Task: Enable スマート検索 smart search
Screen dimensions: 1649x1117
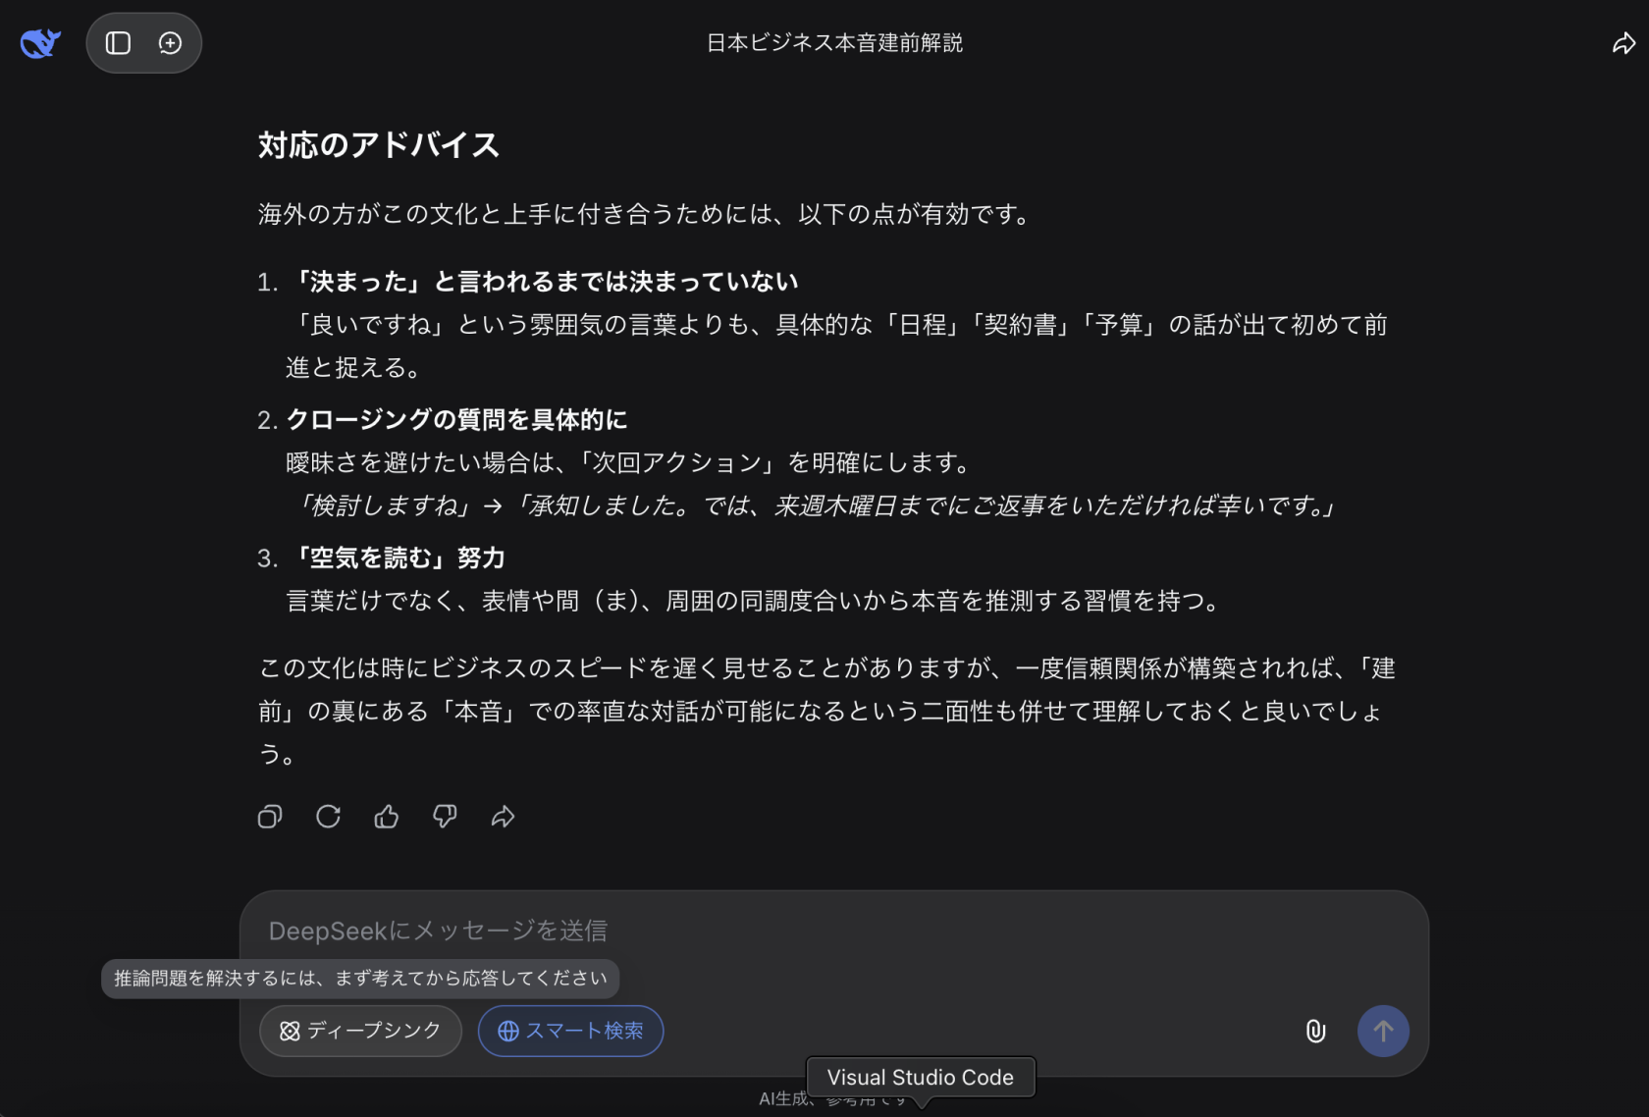Action: point(570,1031)
